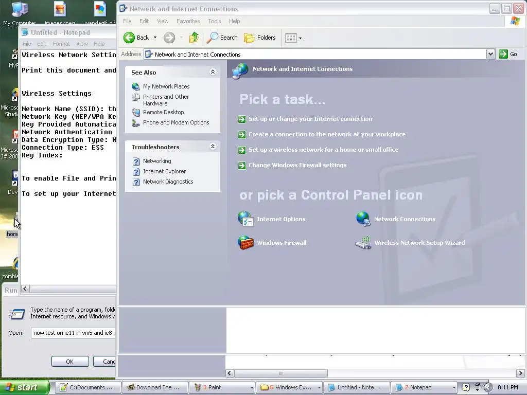Open the Edit menu in Explorer
The width and height of the screenshot is (527, 395).
(x=144, y=21)
